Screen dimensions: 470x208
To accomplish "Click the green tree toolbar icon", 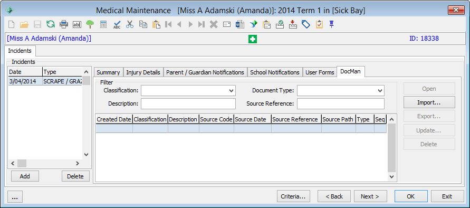I will tap(90, 25).
